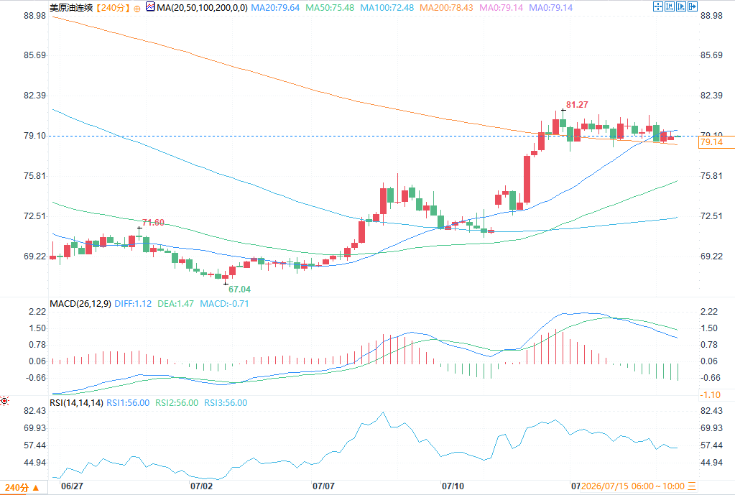Click the 82.43 right RSI axis label
This screenshot has height=495, width=735.
711,411
